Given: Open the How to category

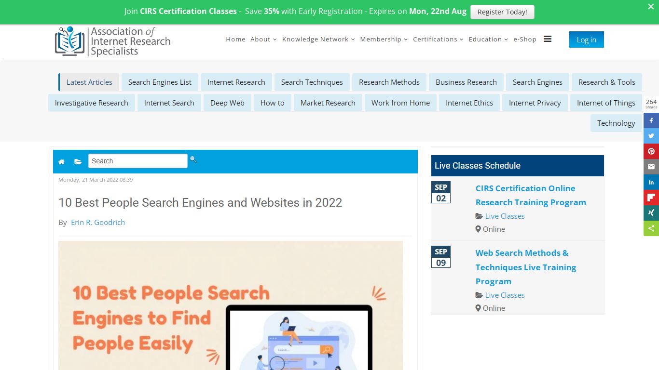Looking at the screenshot, I should click(272, 103).
